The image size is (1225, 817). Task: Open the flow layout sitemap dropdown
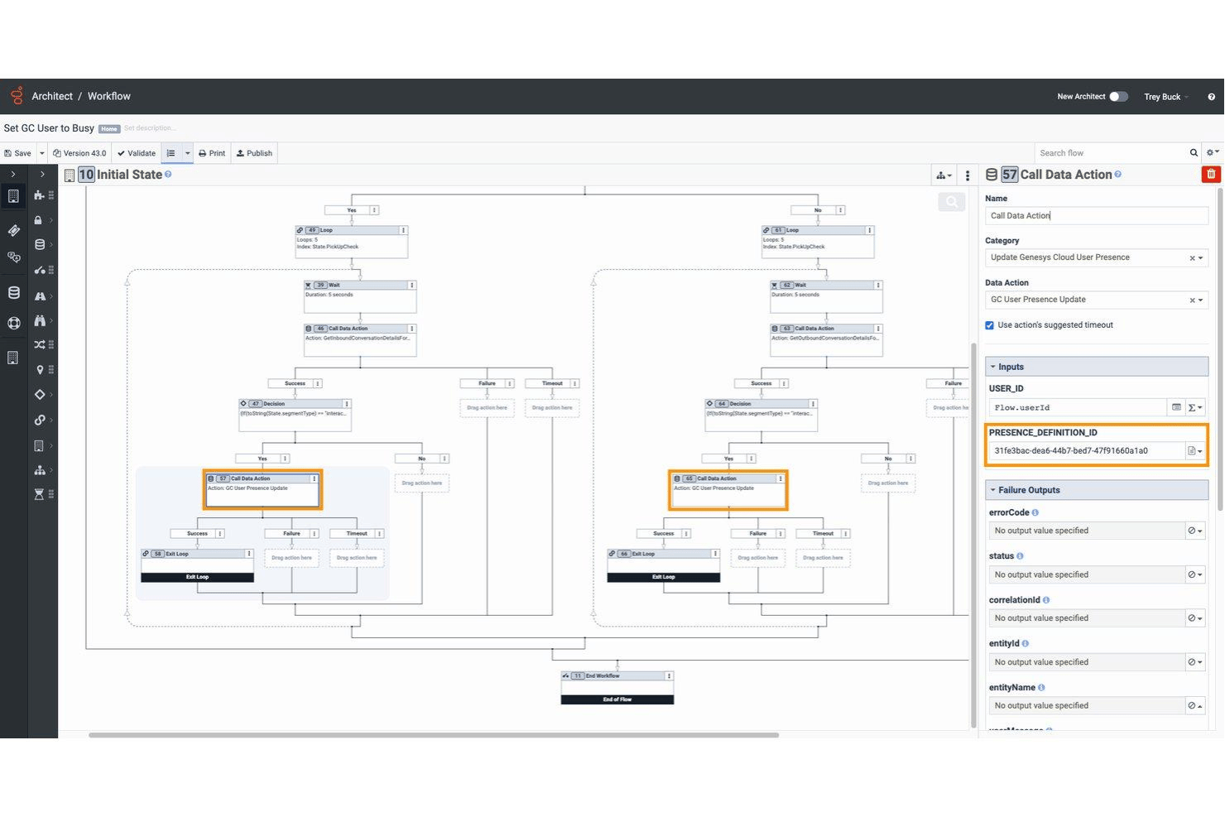pyautogui.click(x=944, y=175)
